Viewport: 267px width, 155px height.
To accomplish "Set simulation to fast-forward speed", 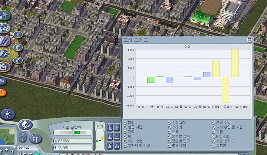I will (30, 154).
